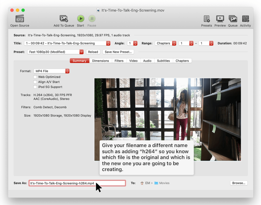Click the Source info text line
This screenshot has width=261, height=205.
pos(79,35)
